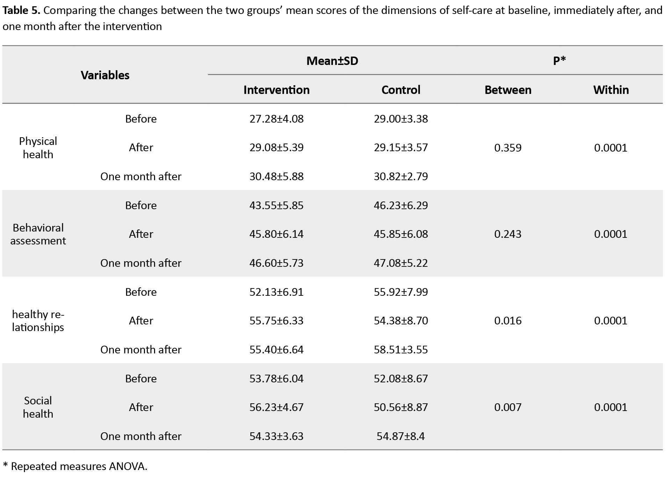Click the Physical health between P-value 0.359

tap(508, 148)
